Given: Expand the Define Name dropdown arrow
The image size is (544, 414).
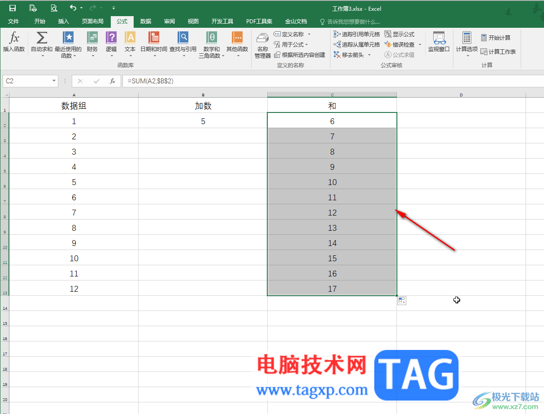Looking at the screenshot, I should 309,34.
